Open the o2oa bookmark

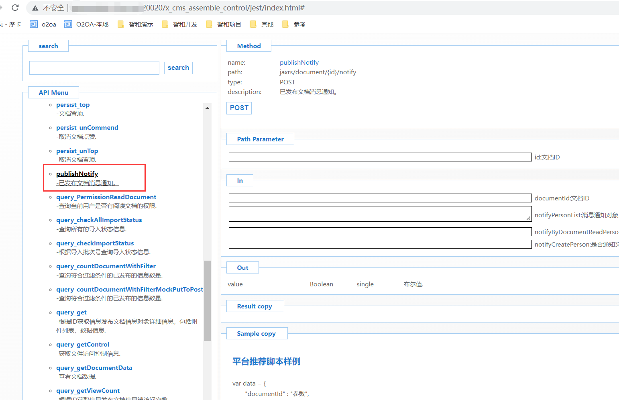43,24
